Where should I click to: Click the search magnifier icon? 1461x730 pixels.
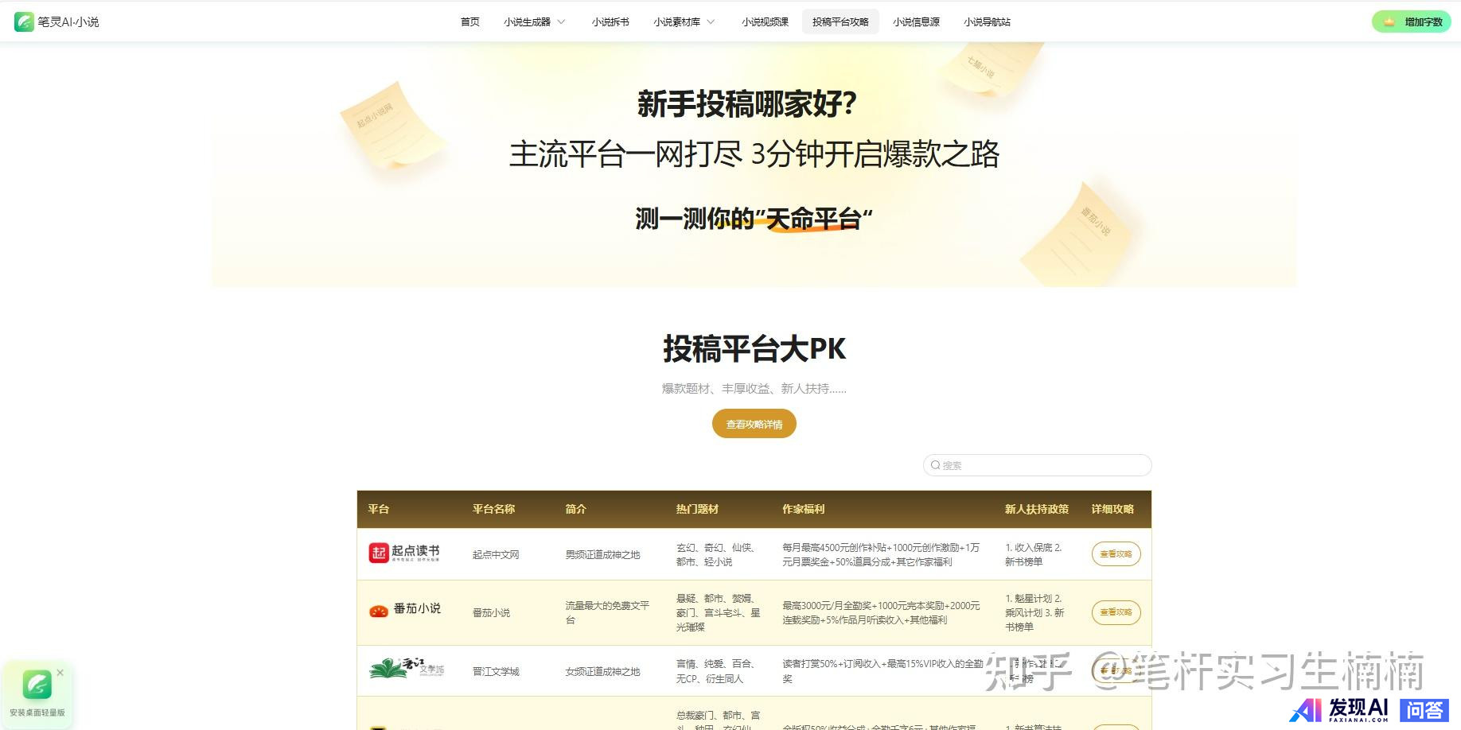(936, 465)
